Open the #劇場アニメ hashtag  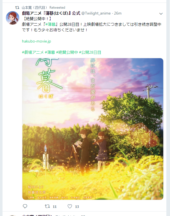pos(33,52)
